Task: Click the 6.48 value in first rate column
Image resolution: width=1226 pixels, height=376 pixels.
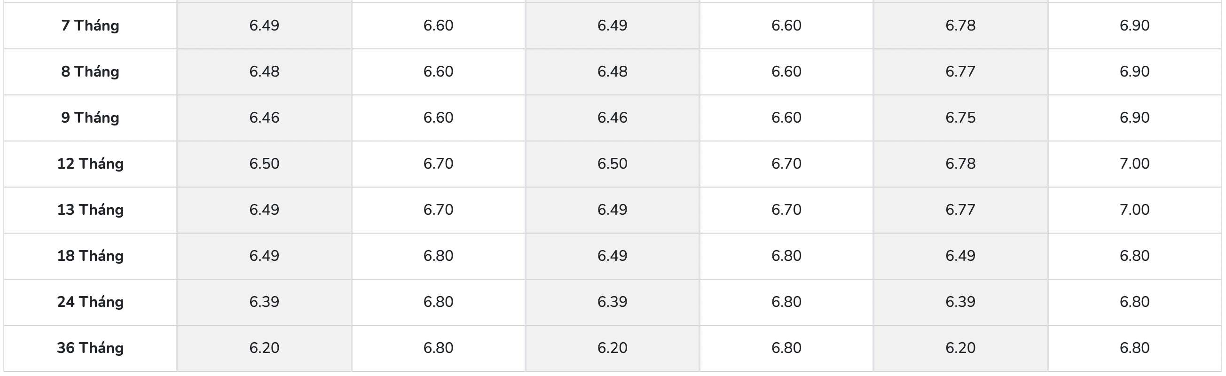Action: click(264, 71)
